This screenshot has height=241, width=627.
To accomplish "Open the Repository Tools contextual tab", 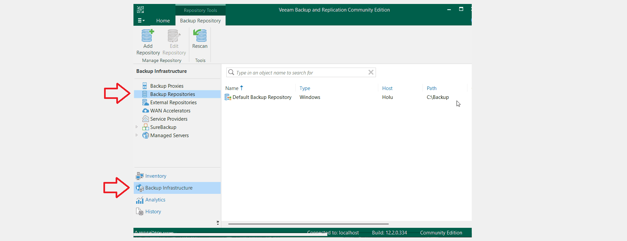I will point(200,10).
